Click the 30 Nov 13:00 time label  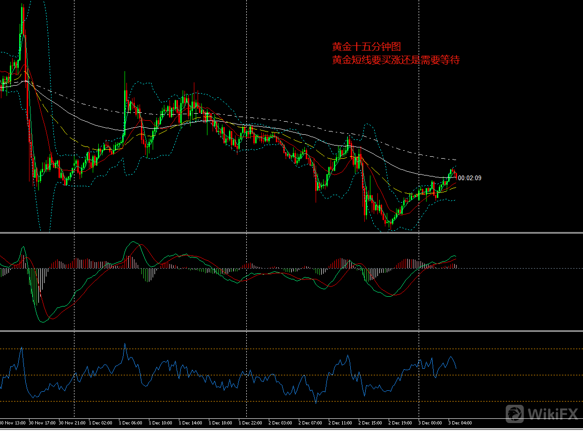click(12, 423)
